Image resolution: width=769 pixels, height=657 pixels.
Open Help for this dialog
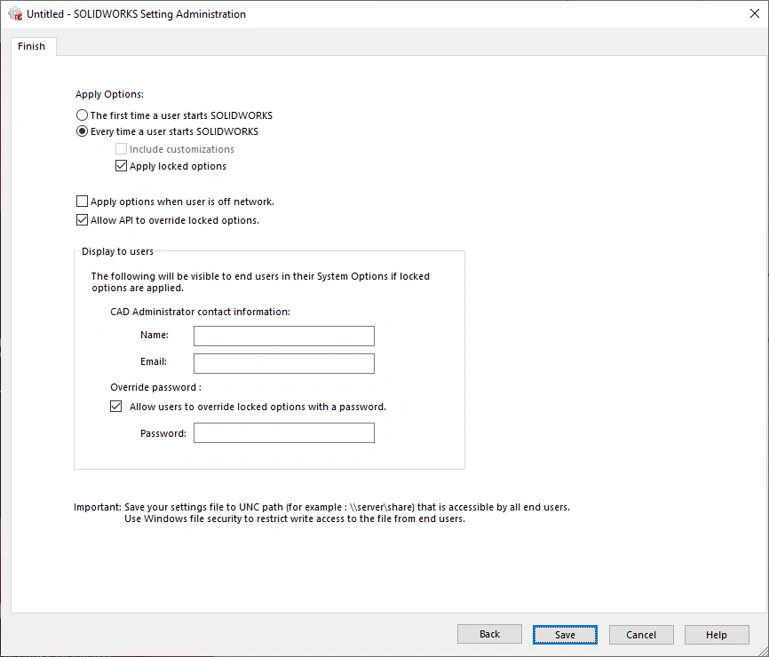(717, 635)
